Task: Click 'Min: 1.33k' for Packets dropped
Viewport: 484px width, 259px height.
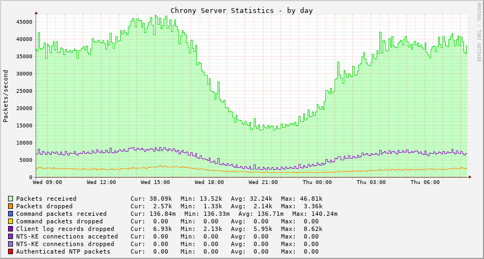Action: point(201,206)
